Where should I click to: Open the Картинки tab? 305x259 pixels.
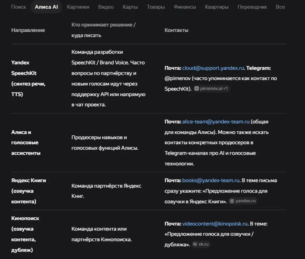coord(78,7)
